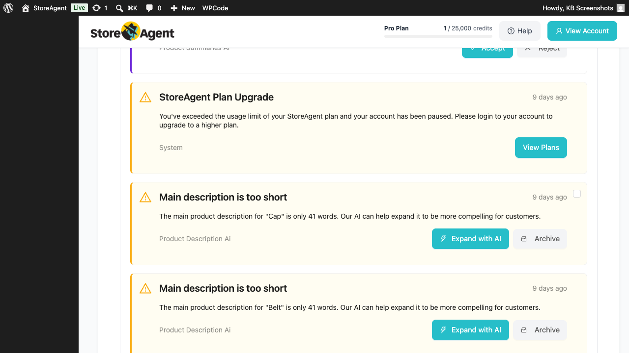Archive the Cap description notification
Screen dimensions: 629x353
click(540, 239)
